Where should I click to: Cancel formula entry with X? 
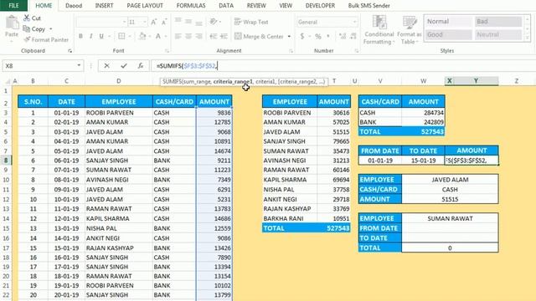coord(106,65)
